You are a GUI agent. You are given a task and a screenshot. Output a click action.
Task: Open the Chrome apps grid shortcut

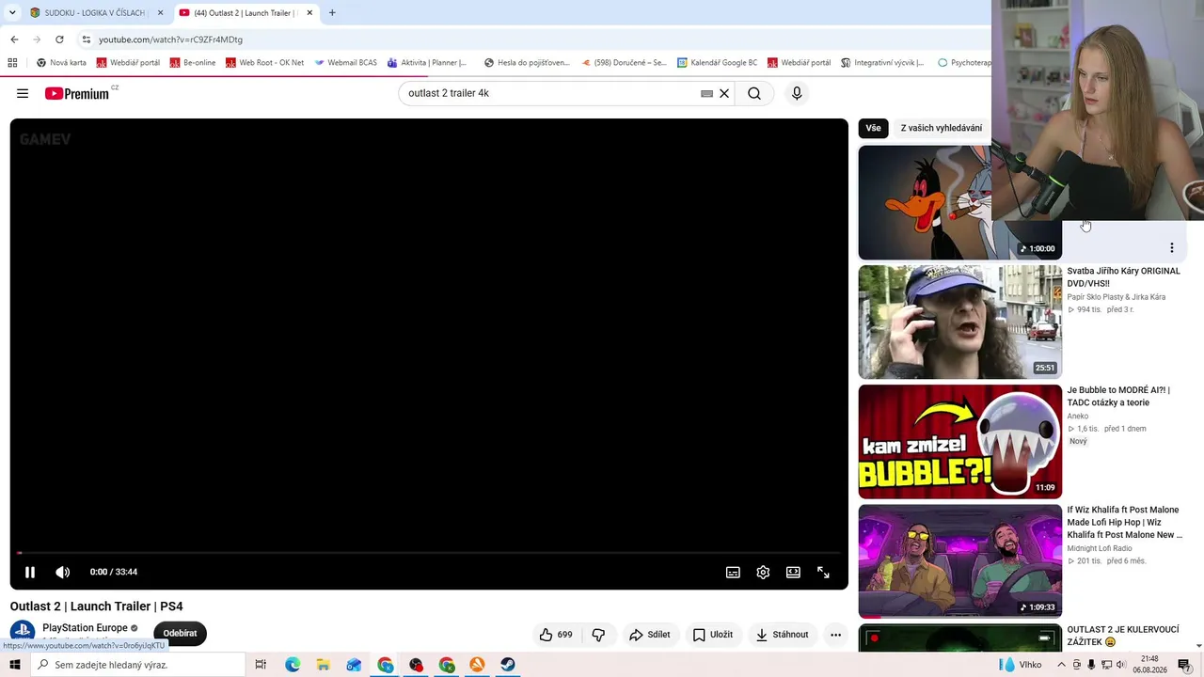pos(12,63)
